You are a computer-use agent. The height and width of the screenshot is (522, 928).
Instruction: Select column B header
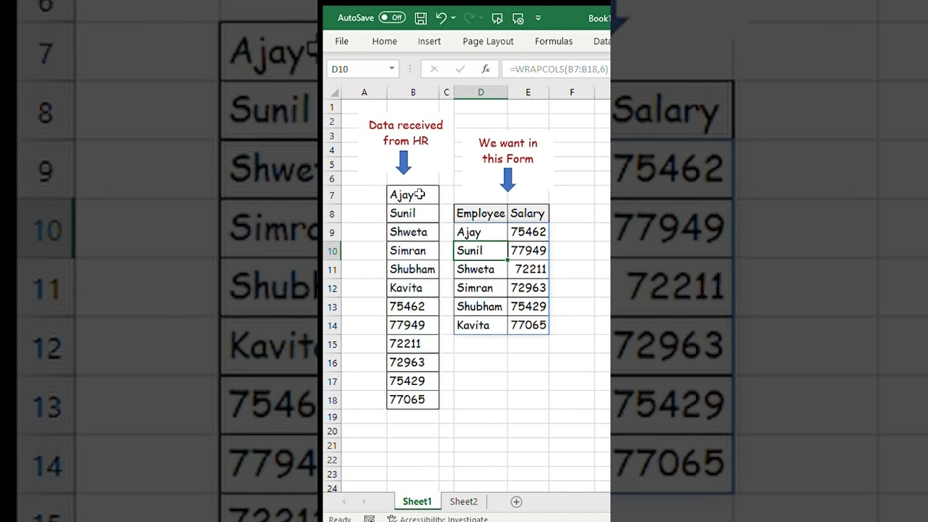[x=413, y=92]
